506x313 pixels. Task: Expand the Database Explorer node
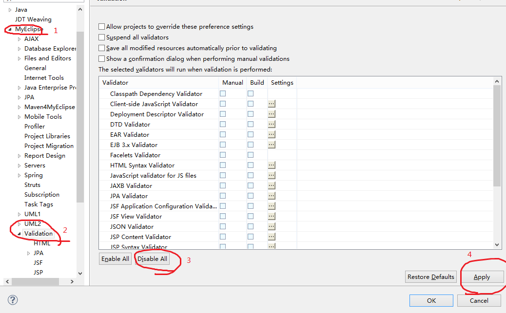coord(19,49)
